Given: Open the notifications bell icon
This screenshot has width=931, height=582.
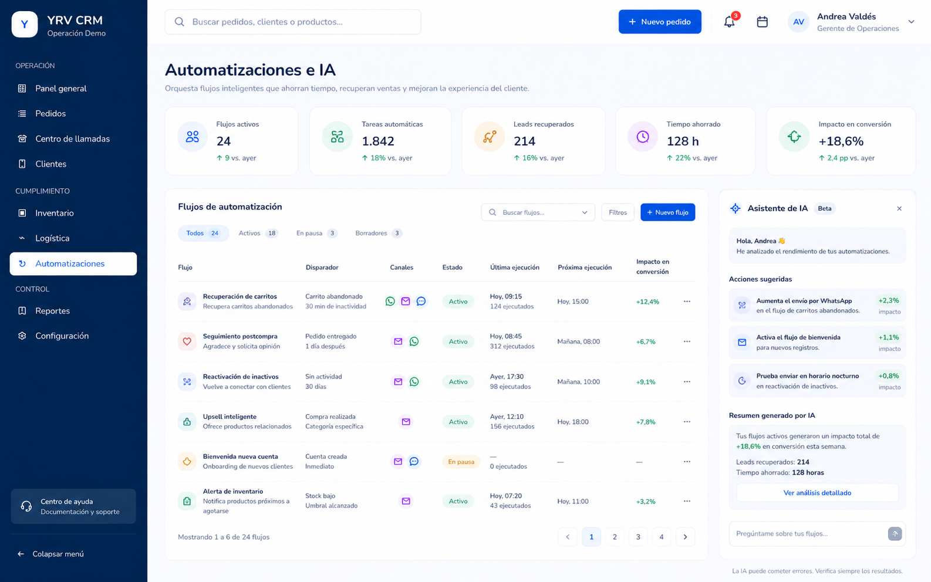Looking at the screenshot, I should pyautogui.click(x=729, y=22).
